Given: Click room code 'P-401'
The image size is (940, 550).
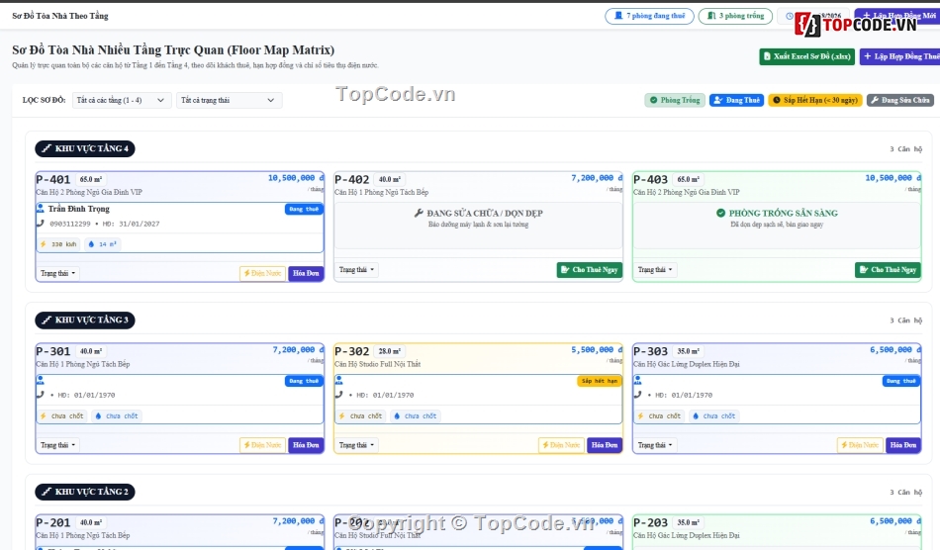Looking at the screenshot, I should point(53,180).
